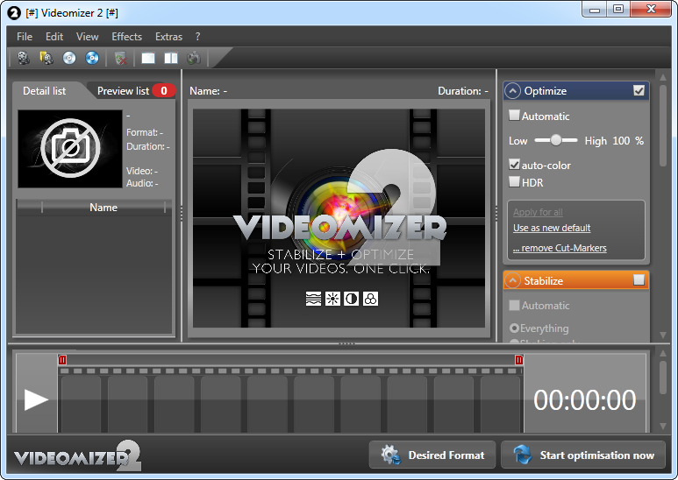Image resolution: width=678 pixels, height=480 pixels.
Task: Click the 100 percent value text
Action: point(621,141)
